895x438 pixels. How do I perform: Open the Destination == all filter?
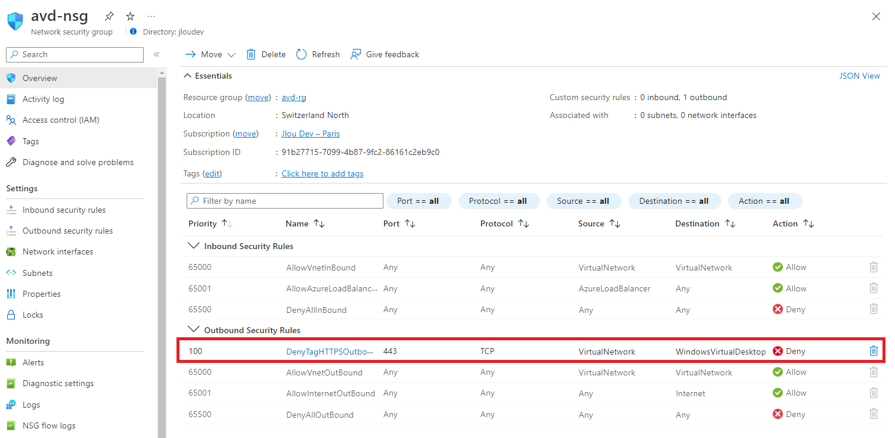pyautogui.click(x=674, y=201)
